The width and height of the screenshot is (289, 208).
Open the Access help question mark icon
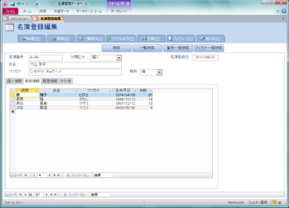284,11
